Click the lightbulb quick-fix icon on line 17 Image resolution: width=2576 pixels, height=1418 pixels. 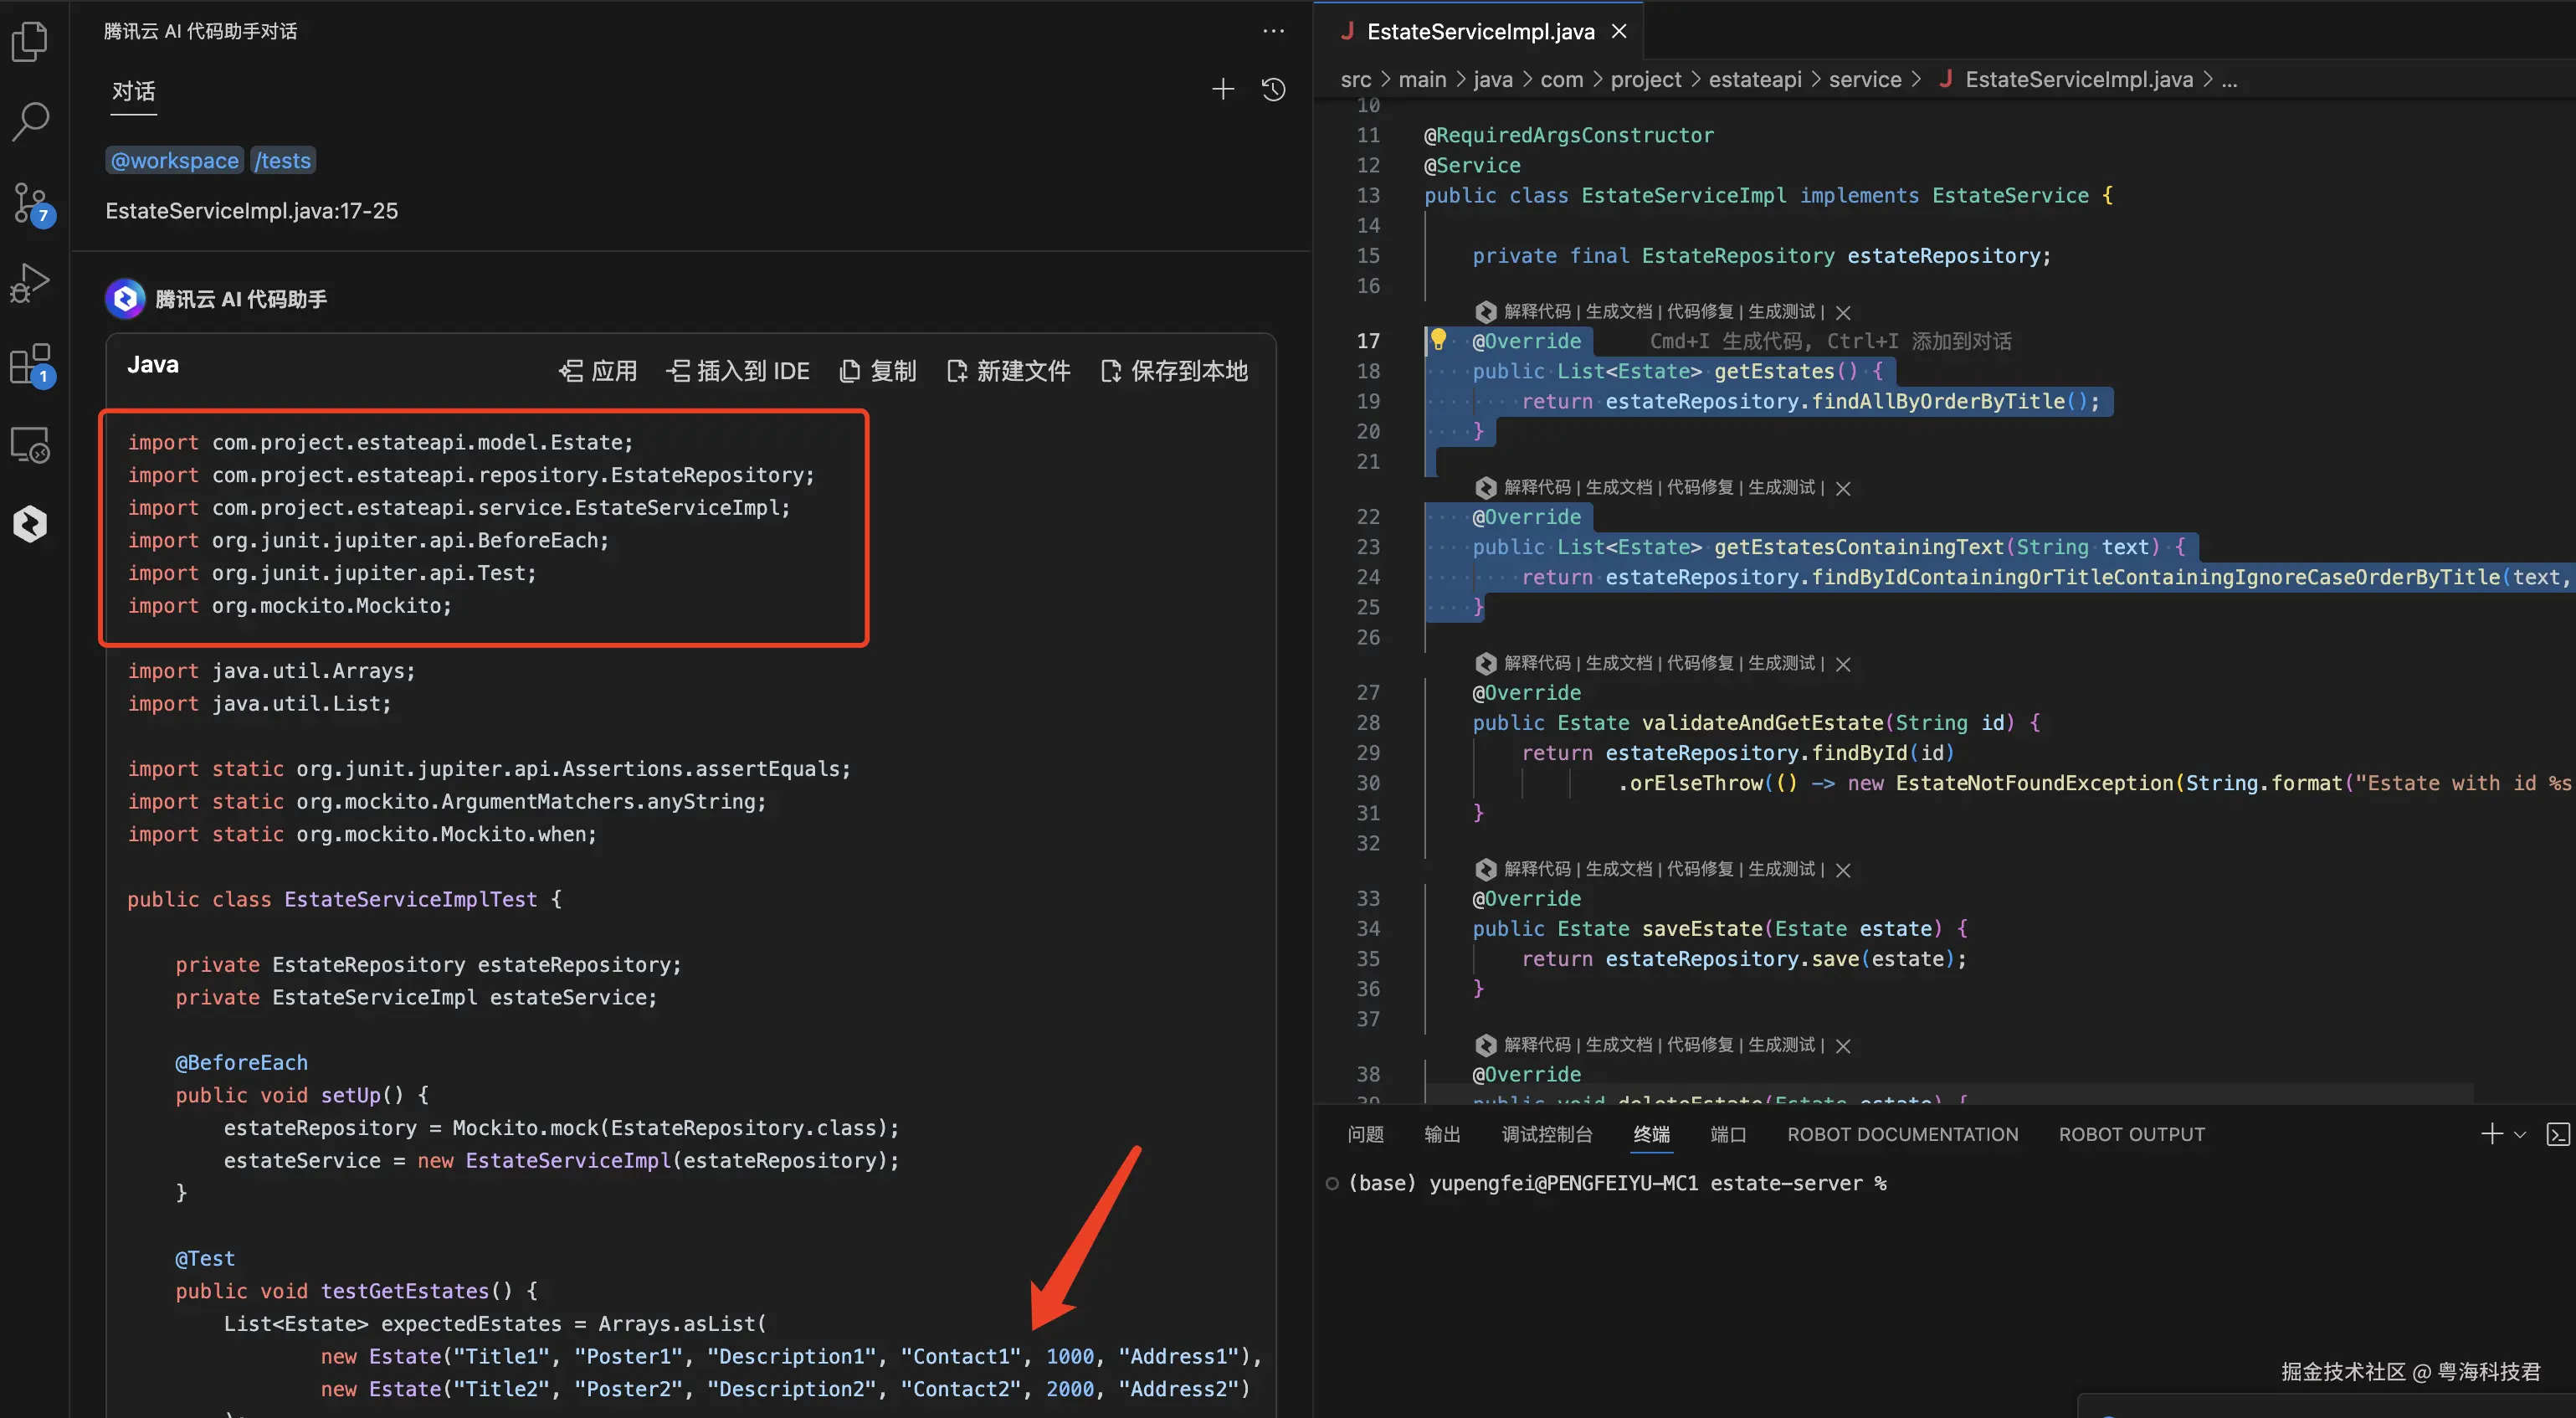pos(1438,340)
